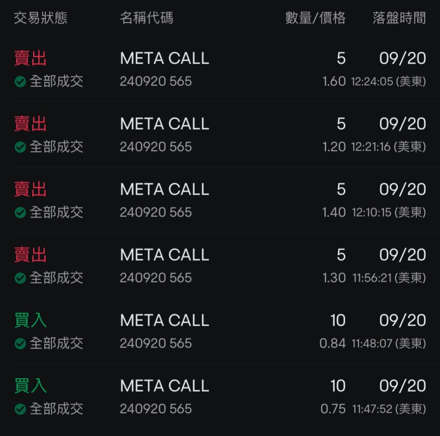Tap the 數量/價格 column header
The height and width of the screenshot is (436, 440).
[x=315, y=18]
